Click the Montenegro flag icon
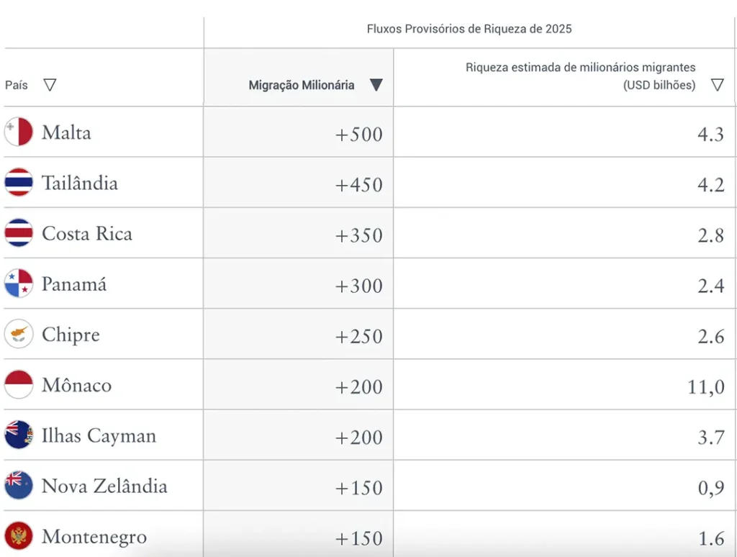Image resolution: width=737 pixels, height=557 pixels. [19, 536]
